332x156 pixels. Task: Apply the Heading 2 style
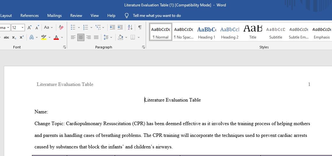coord(230,32)
